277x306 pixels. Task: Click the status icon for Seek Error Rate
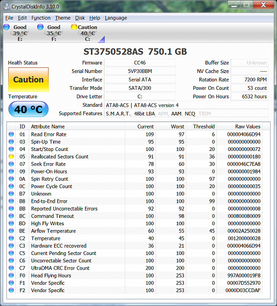(x=11, y=164)
